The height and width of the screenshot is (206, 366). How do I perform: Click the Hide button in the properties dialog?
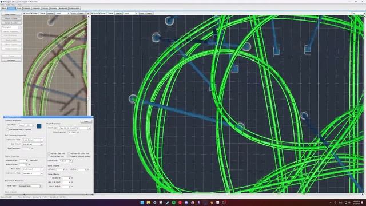pos(86,121)
